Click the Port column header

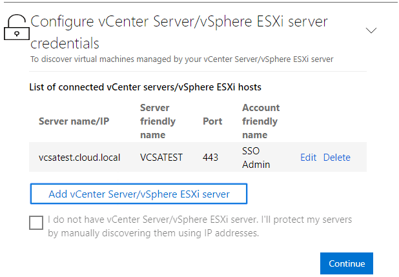[212, 121]
